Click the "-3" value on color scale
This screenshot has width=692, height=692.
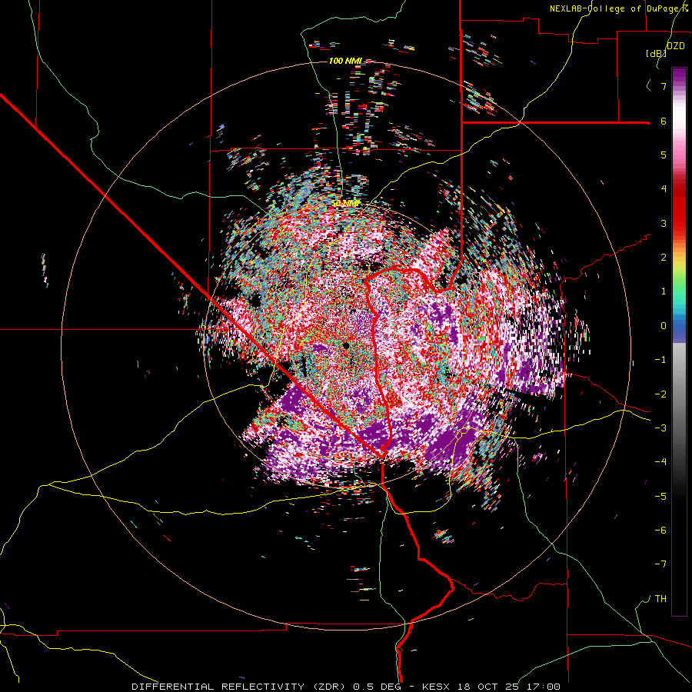(x=660, y=428)
